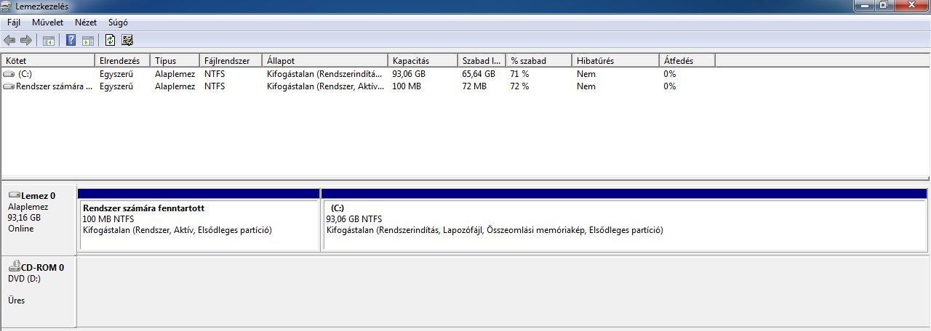Click the 93,06 GB capacity cell
931x331 pixels.
(408, 74)
